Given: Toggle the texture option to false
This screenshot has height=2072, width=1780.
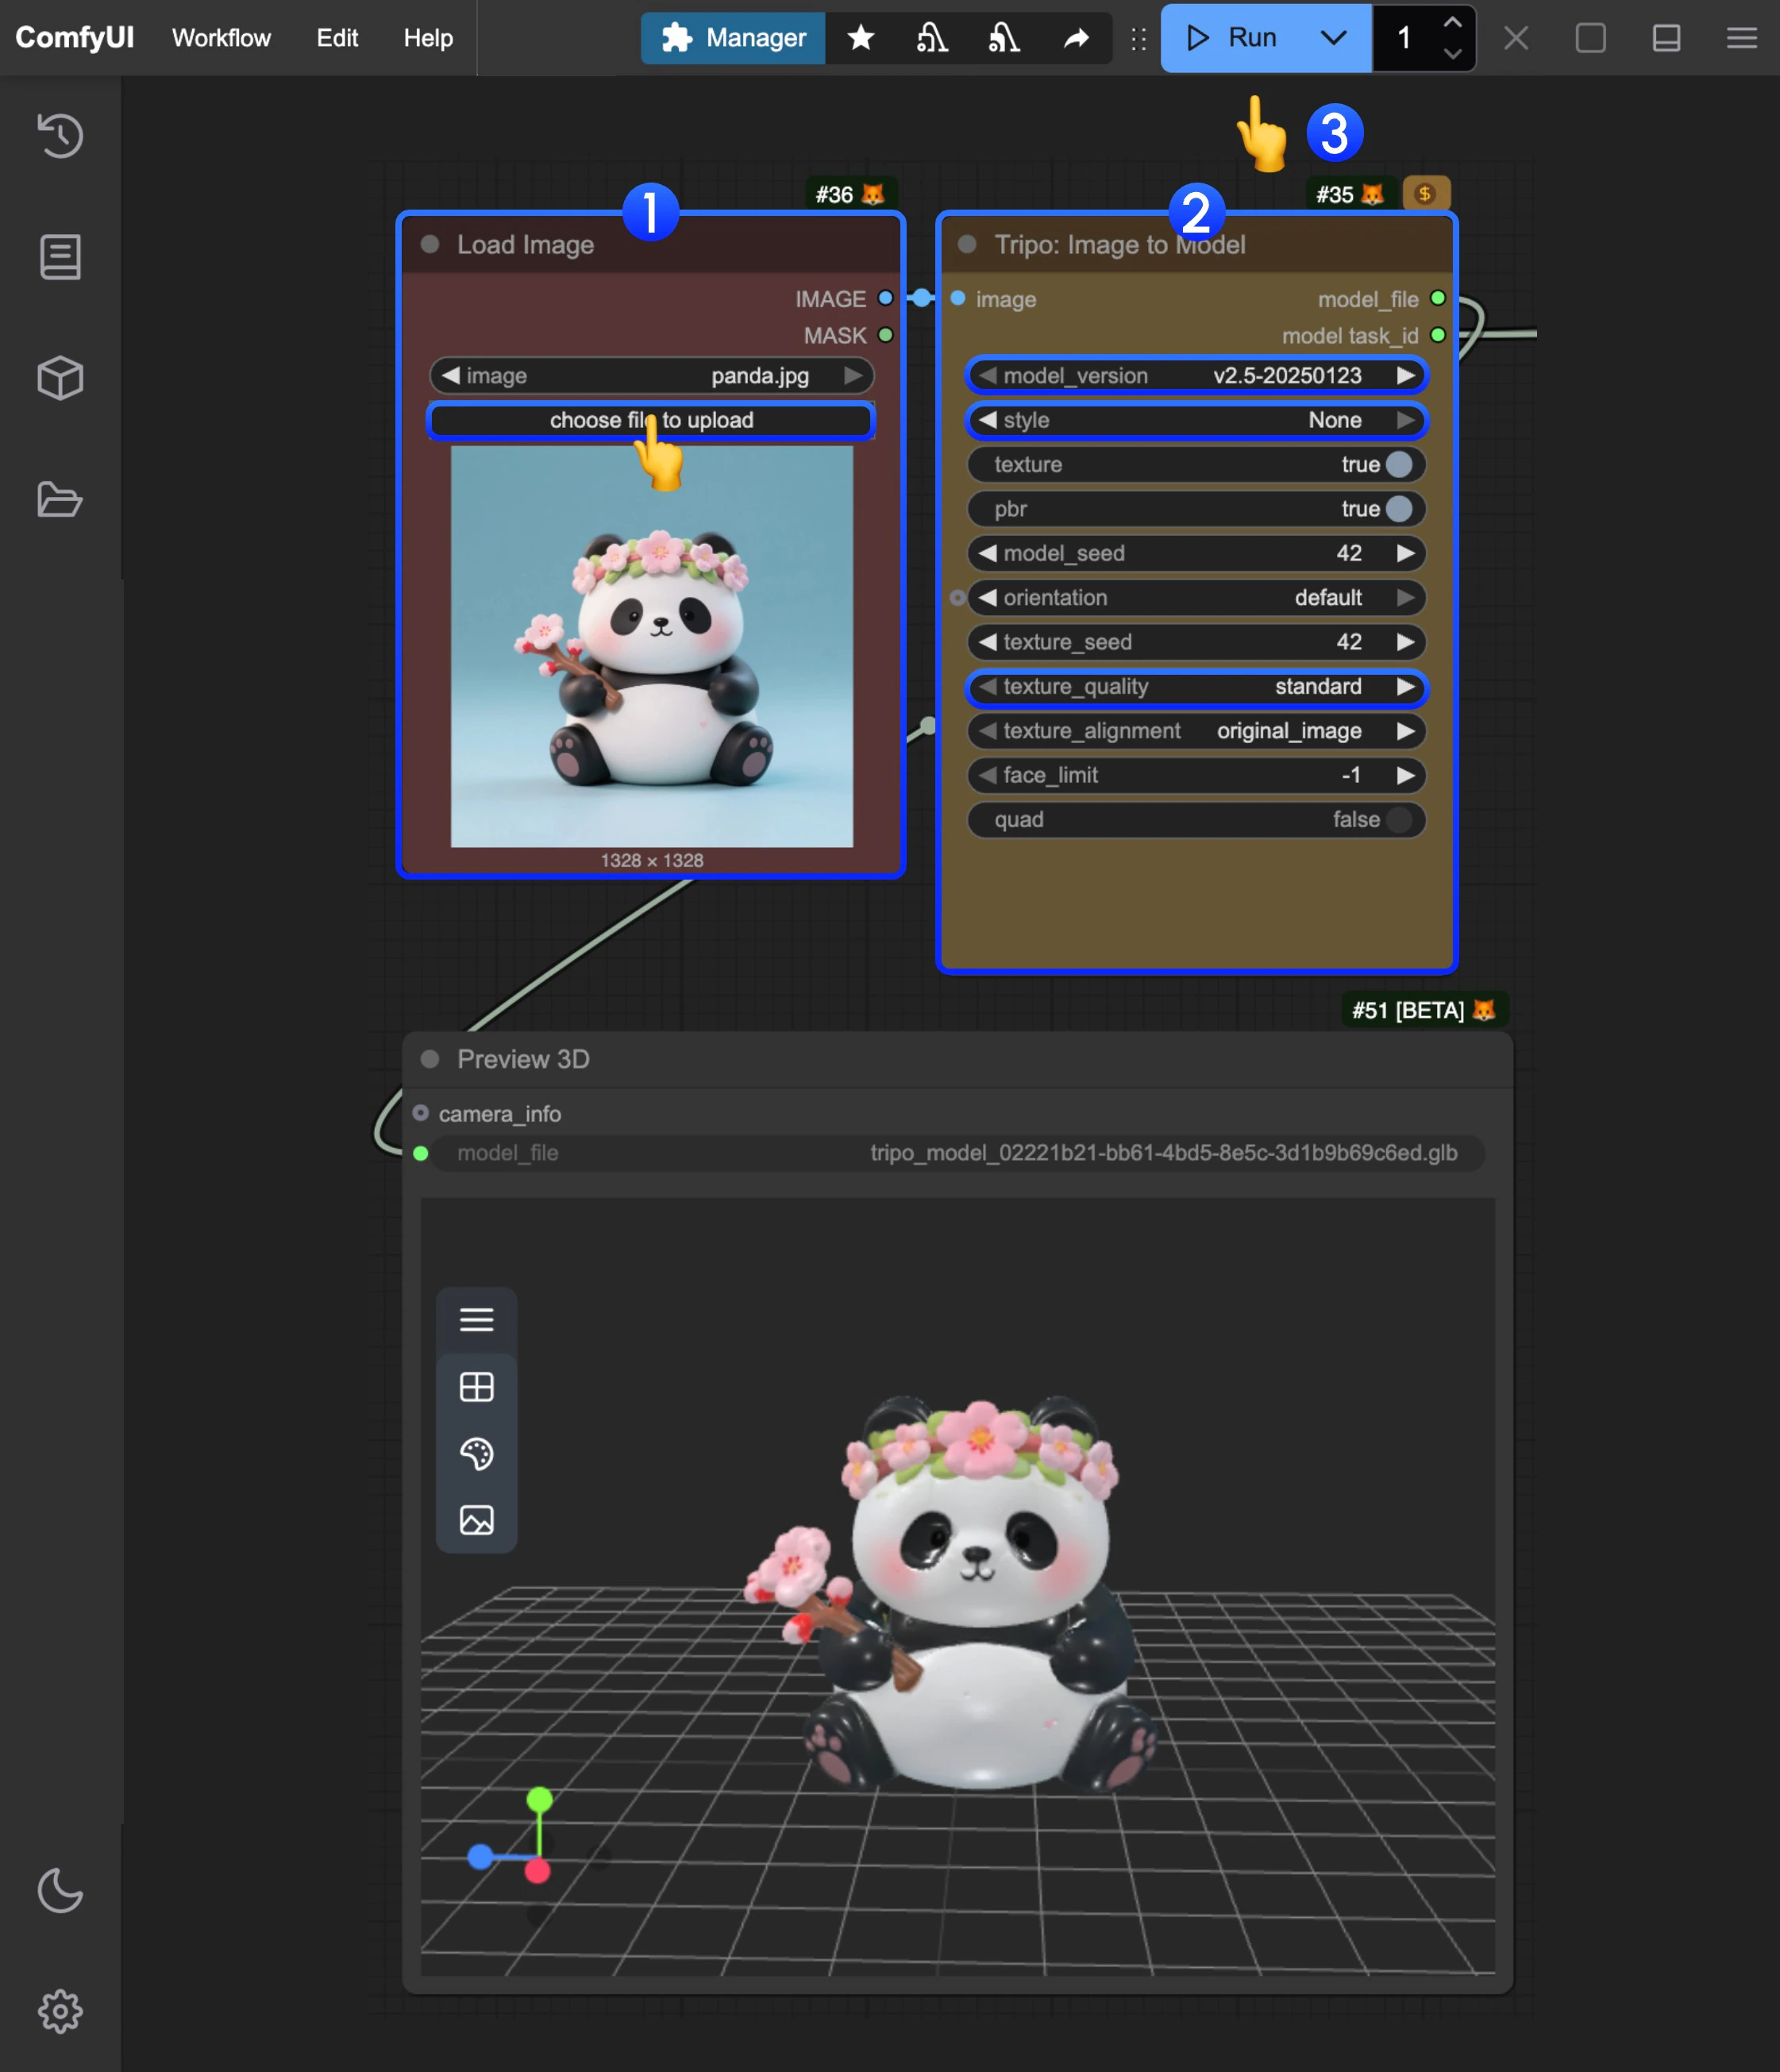Looking at the screenshot, I should coord(1399,464).
